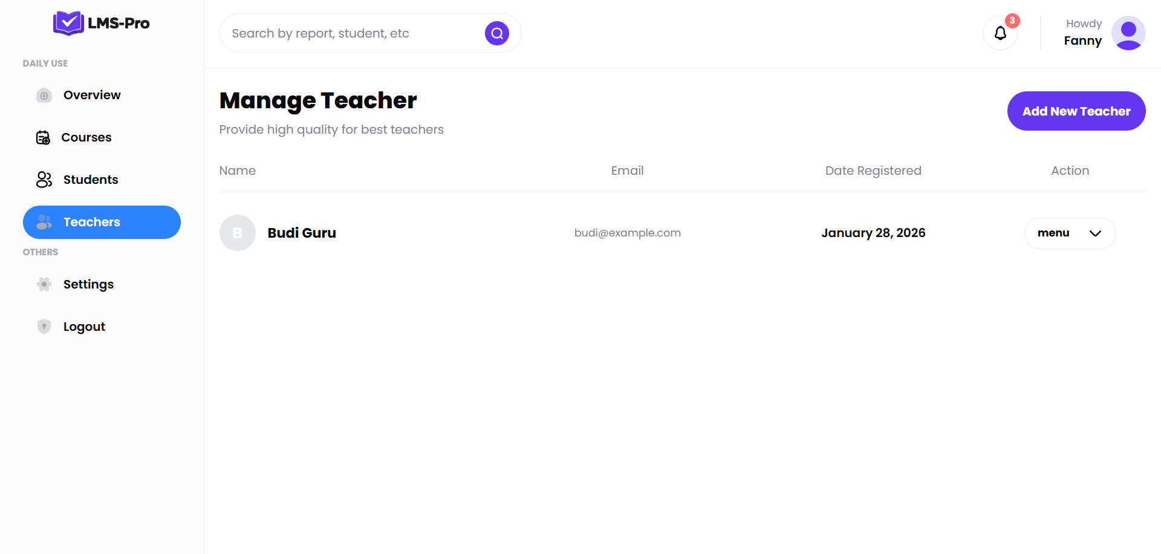Click the Add New Teacher button
1161x554 pixels.
[x=1076, y=111]
